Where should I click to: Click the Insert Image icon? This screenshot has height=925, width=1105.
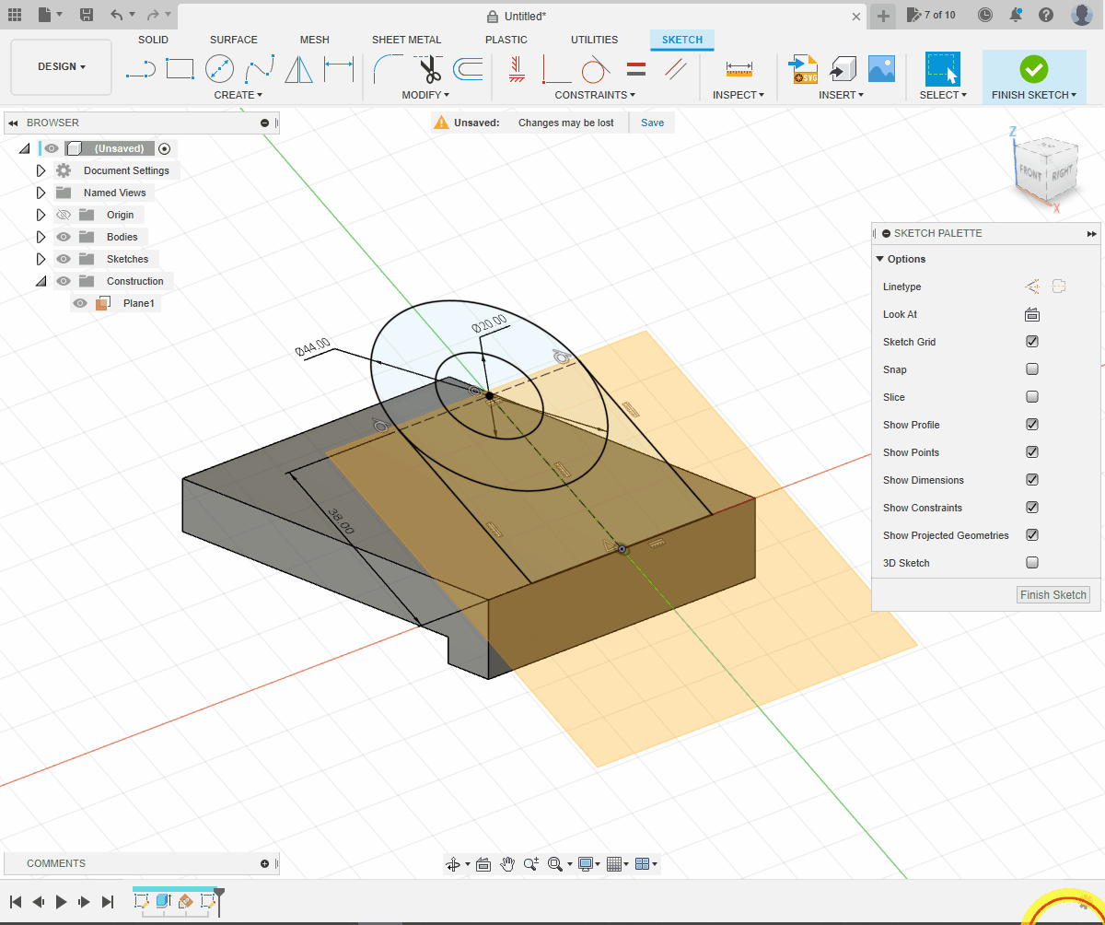coord(881,69)
